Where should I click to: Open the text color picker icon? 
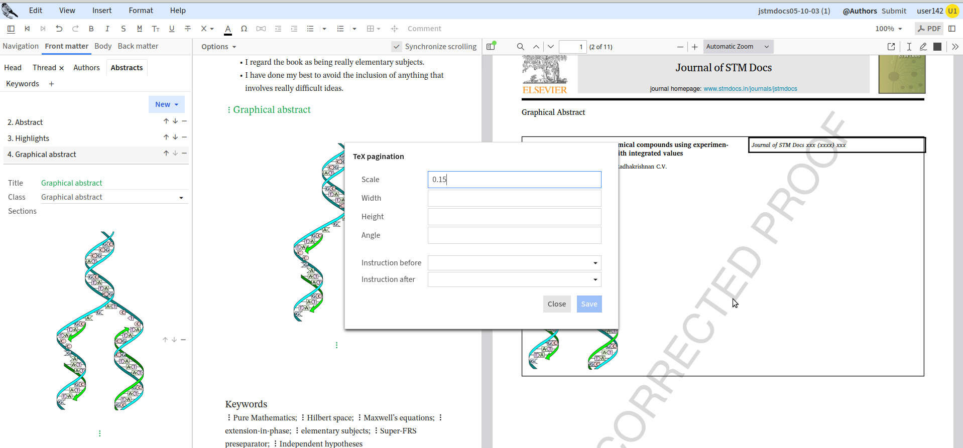tap(228, 29)
